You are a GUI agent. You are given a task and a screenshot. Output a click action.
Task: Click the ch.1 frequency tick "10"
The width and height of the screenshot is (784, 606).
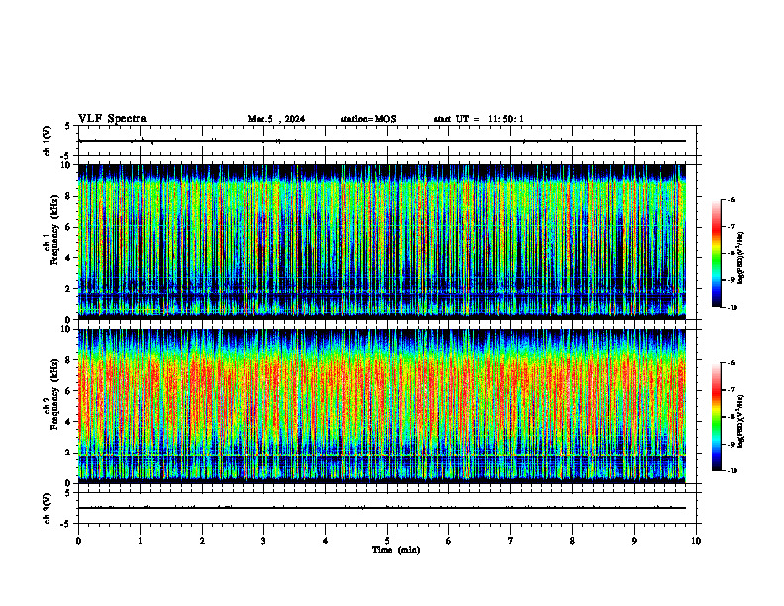67,165
